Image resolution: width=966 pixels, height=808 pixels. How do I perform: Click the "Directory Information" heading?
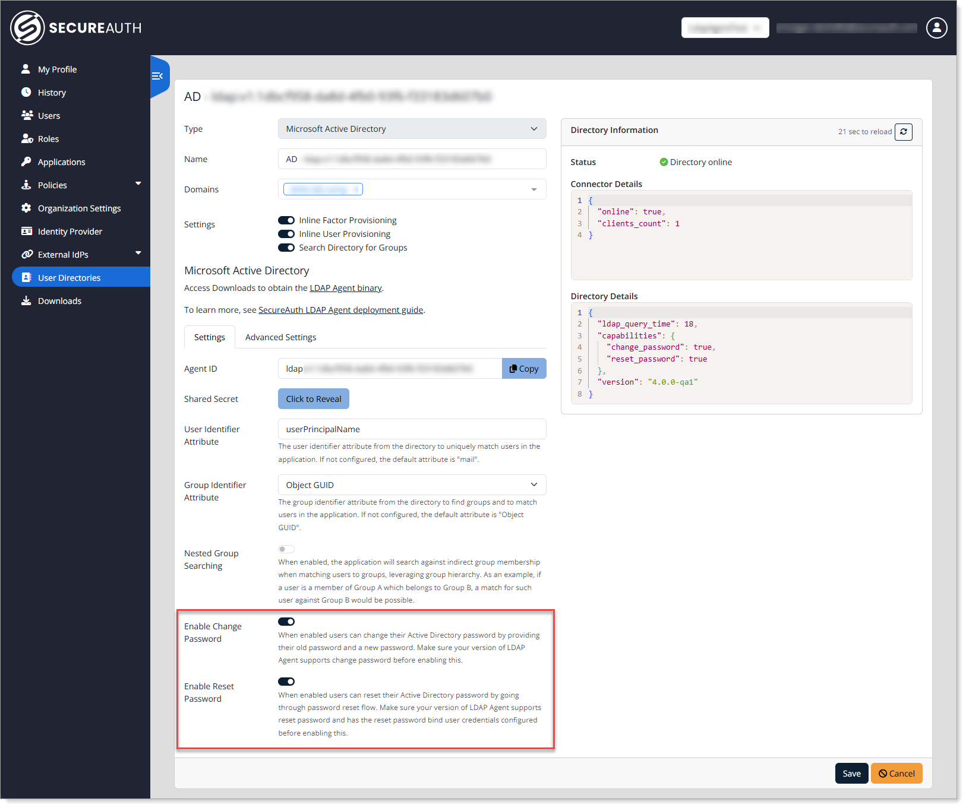[614, 130]
